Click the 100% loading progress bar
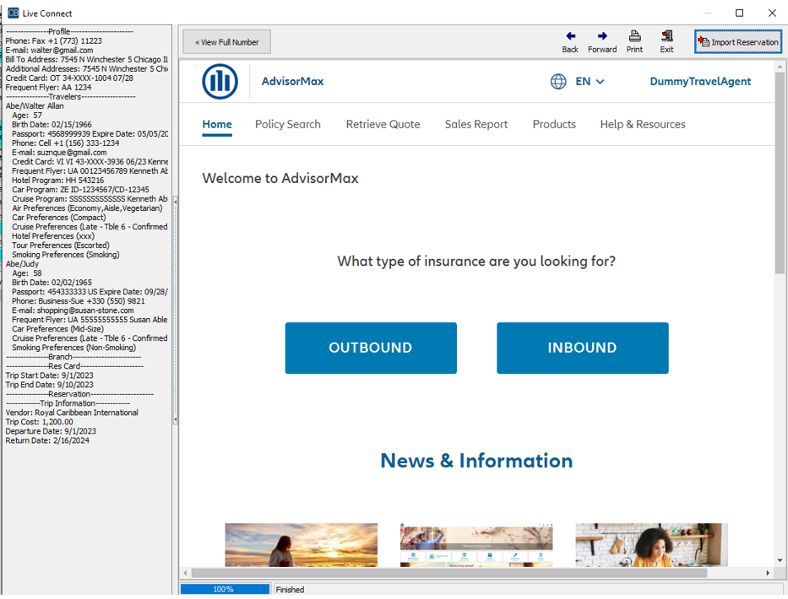 225,589
